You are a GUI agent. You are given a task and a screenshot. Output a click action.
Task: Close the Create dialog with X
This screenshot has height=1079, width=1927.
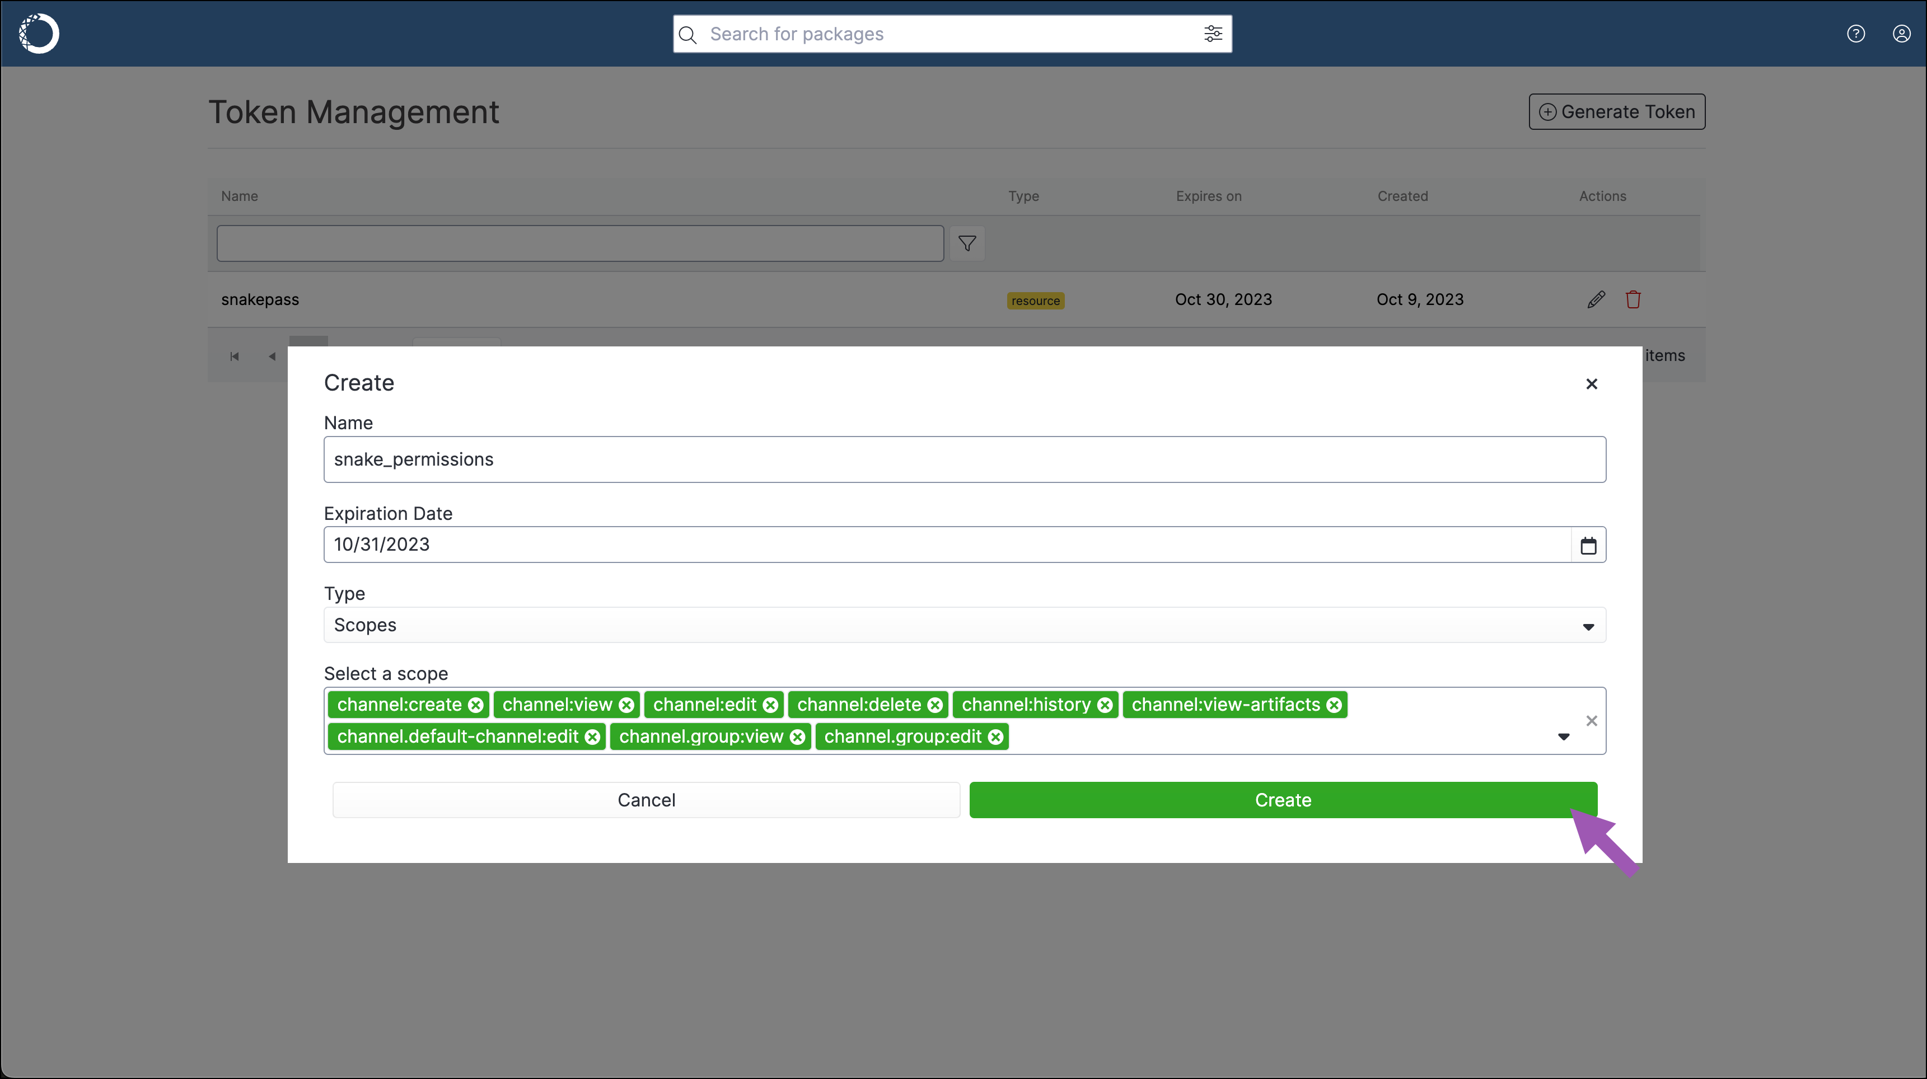click(1591, 383)
